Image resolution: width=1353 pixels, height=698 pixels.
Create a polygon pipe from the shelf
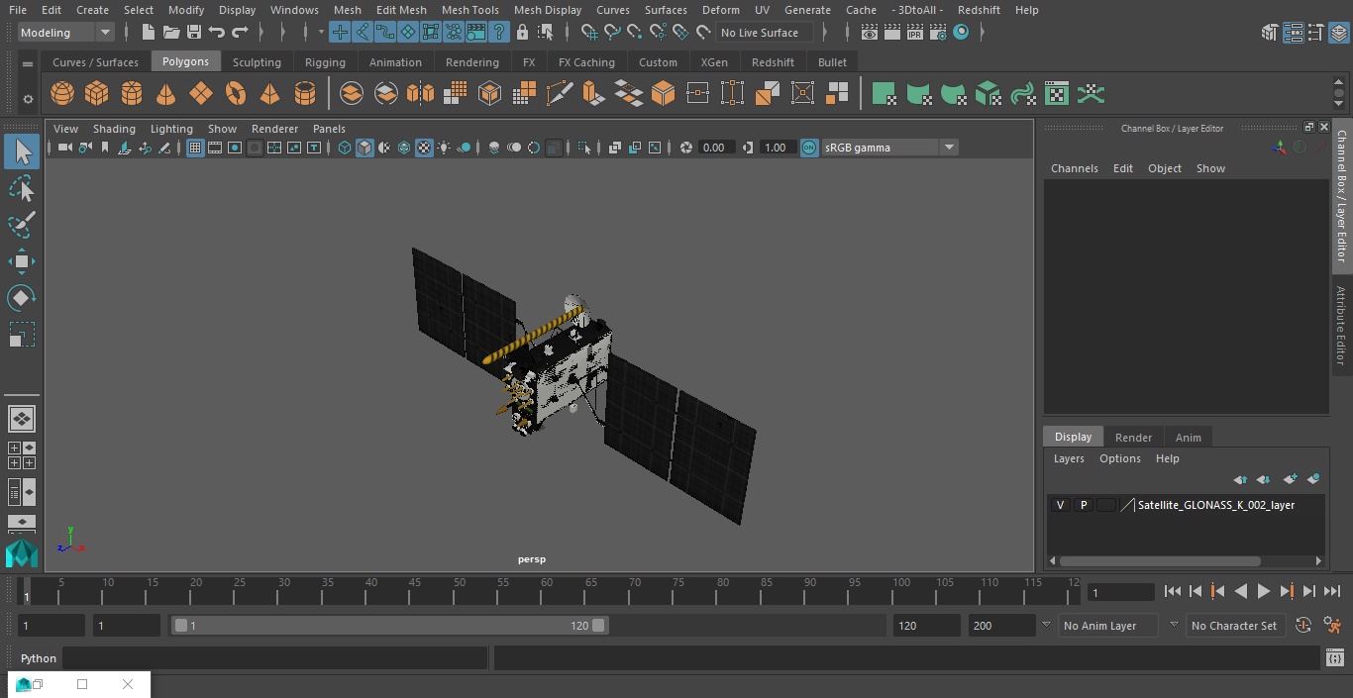pyautogui.click(x=305, y=94)
